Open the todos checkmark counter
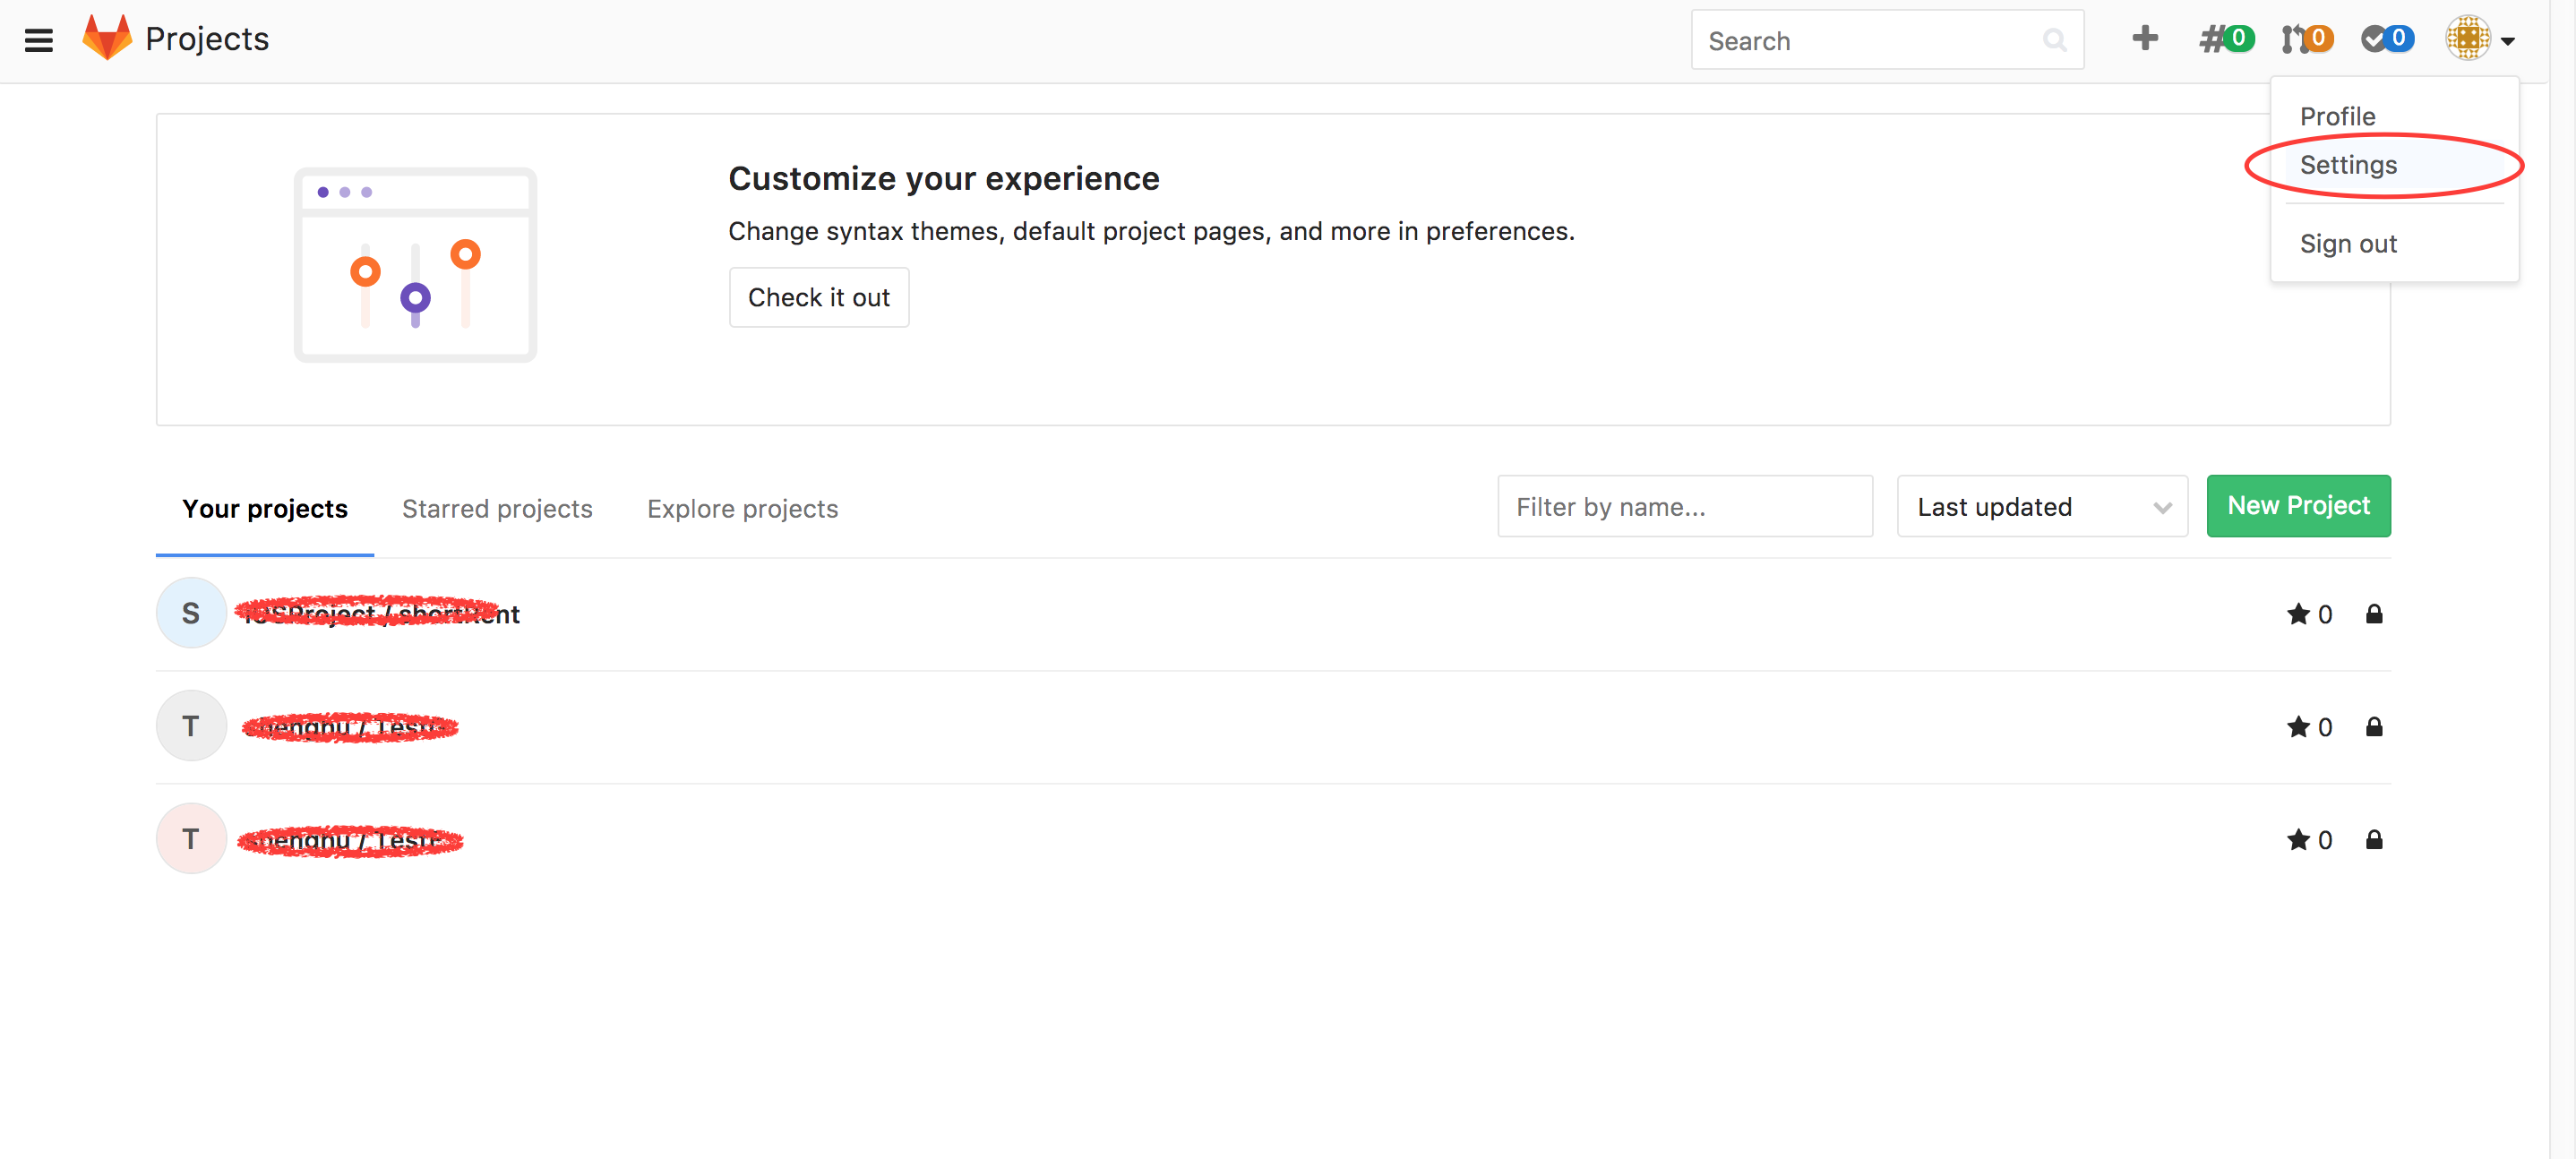 [x=2387, y=39]
